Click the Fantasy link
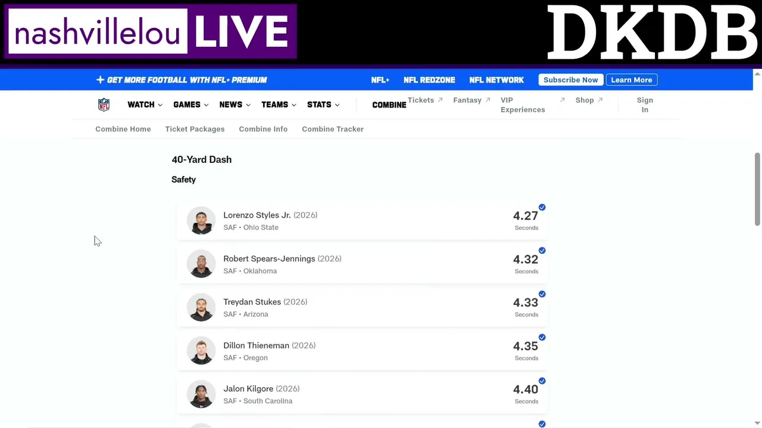This screenshot has width=762, height=428. [x=467, y=100]
